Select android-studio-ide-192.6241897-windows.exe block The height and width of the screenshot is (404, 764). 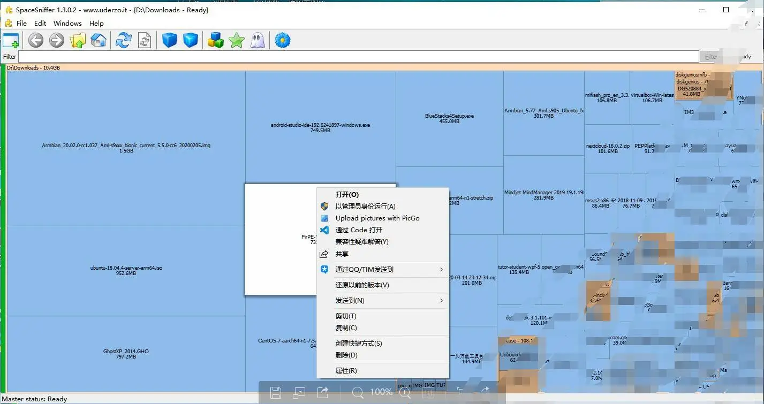pyautogui.click(x=320, y=128)
